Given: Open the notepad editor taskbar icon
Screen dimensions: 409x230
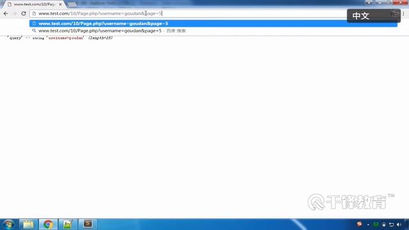Looking at the screenshot, I should point(68,224).
